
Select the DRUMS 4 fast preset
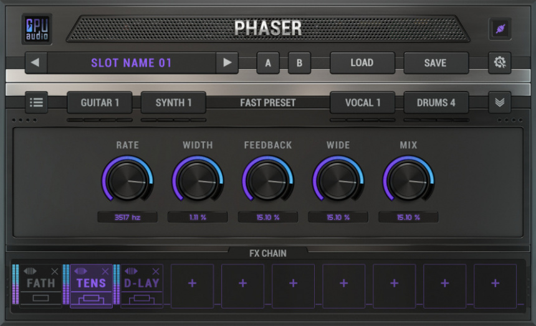click(436, 103)
